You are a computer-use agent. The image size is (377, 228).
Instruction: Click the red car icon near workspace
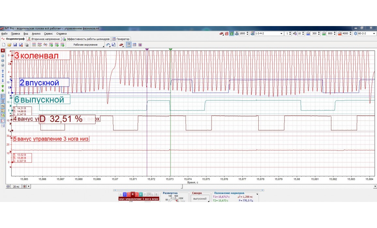coord(121,45)
